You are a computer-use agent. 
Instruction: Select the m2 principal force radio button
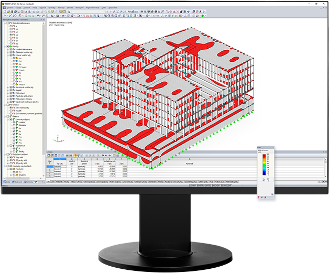click(x=14, y=61)
